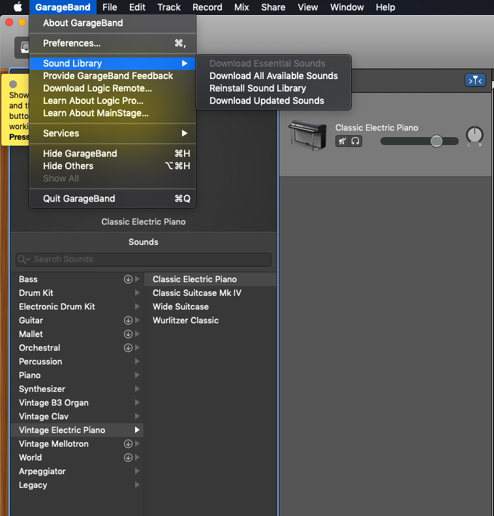494x516 pixels.
Task: Click the search magnifier icon in Sounds
Action: 23,259
